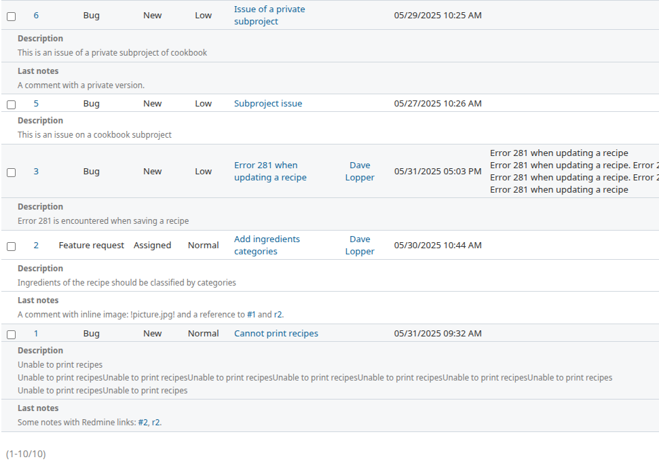Image resolution: width=659 pixels, height=466 pixels.
Task: Click Dave Lopper on Add ingredients categories row
Action: click(x=360, y=245)
